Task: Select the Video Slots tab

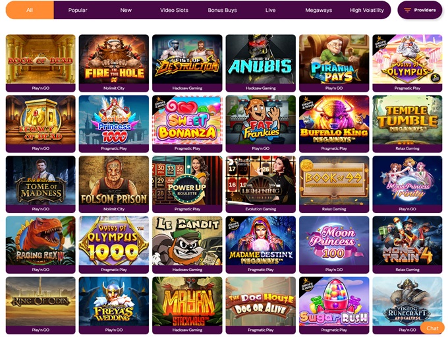Action: click(x=174, y=10)
